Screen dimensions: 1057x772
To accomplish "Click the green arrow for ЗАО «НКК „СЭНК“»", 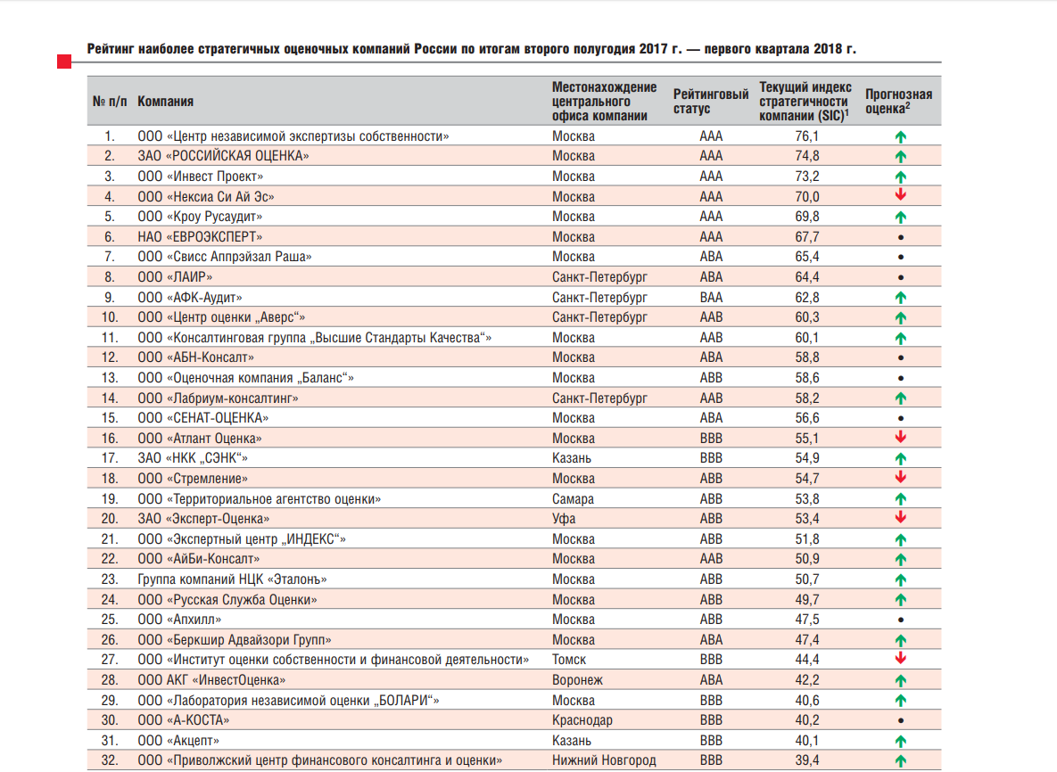I will 901,459.
